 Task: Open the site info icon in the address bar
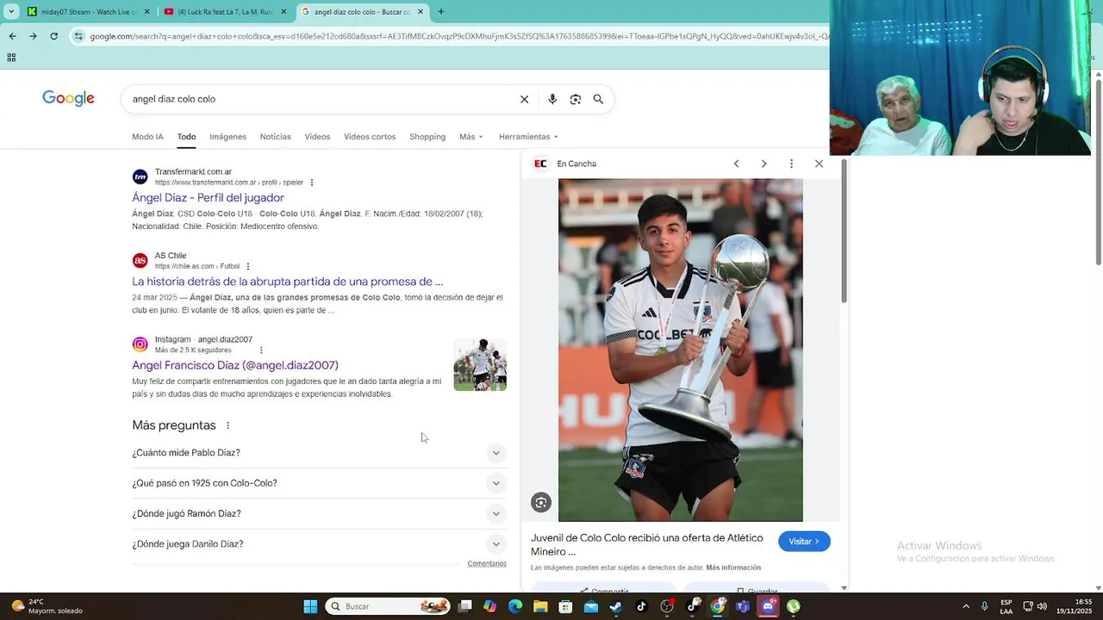(79, 36)
